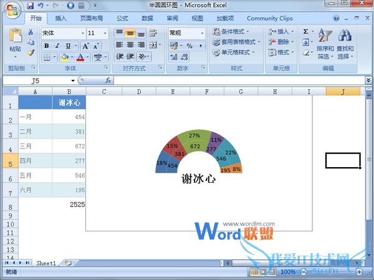Screen dimensions: 374x280
Task: Toggle italic formatting
Action: (x=57, y=46)
